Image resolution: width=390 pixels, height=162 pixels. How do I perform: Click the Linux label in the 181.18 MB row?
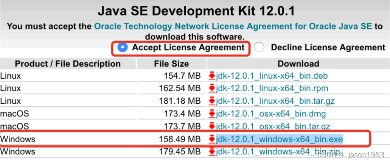coord(11,101)
